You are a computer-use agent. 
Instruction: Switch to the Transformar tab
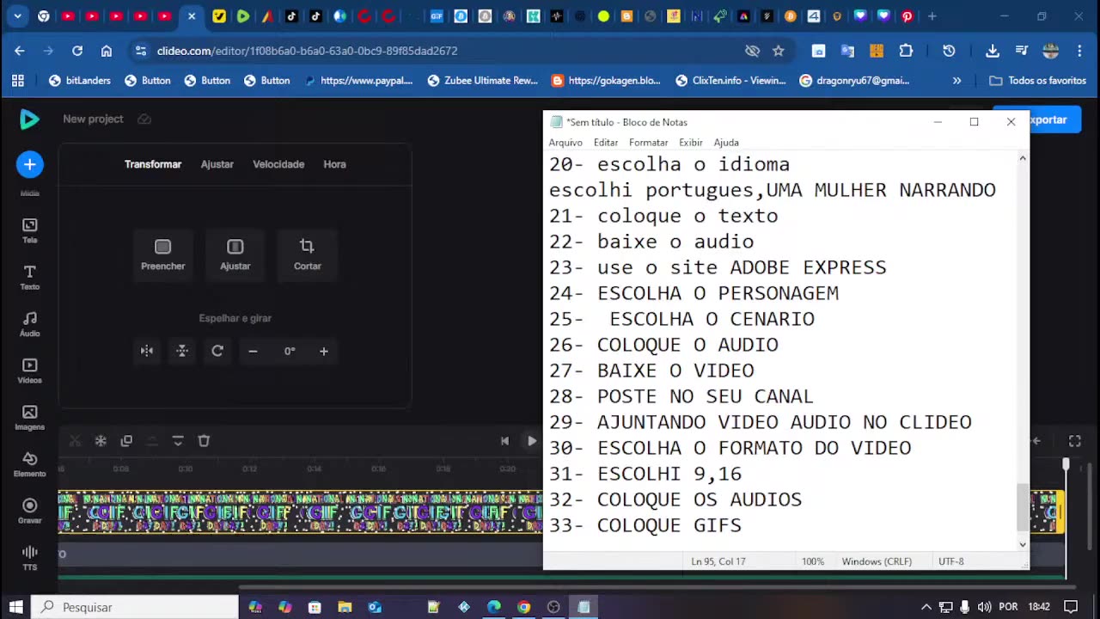(153, 164)
